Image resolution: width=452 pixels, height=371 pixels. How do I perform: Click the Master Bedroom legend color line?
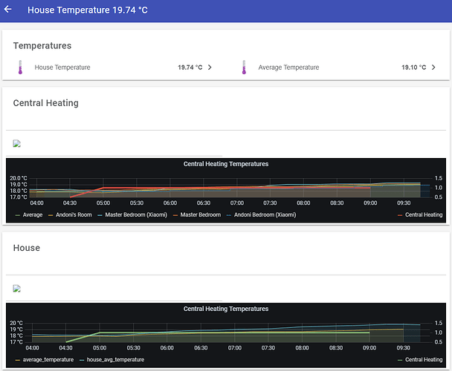pos(175,215)
